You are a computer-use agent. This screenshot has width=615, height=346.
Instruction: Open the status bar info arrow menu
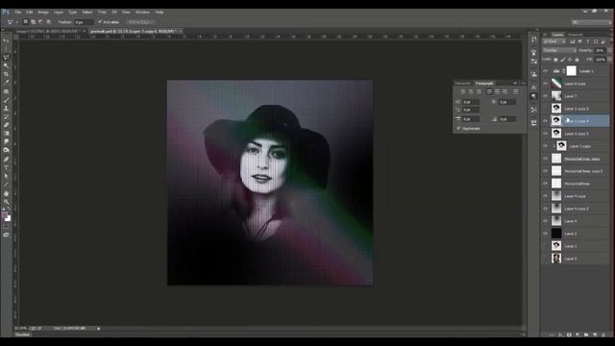[x=98, y=329]
